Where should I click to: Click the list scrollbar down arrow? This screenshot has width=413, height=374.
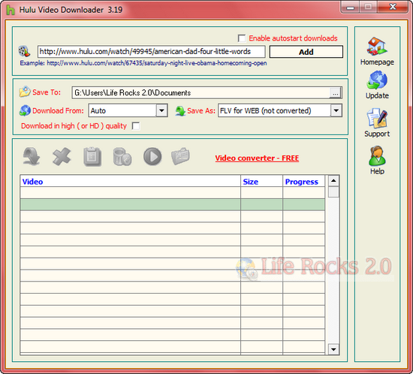click(x=333, y=349)
